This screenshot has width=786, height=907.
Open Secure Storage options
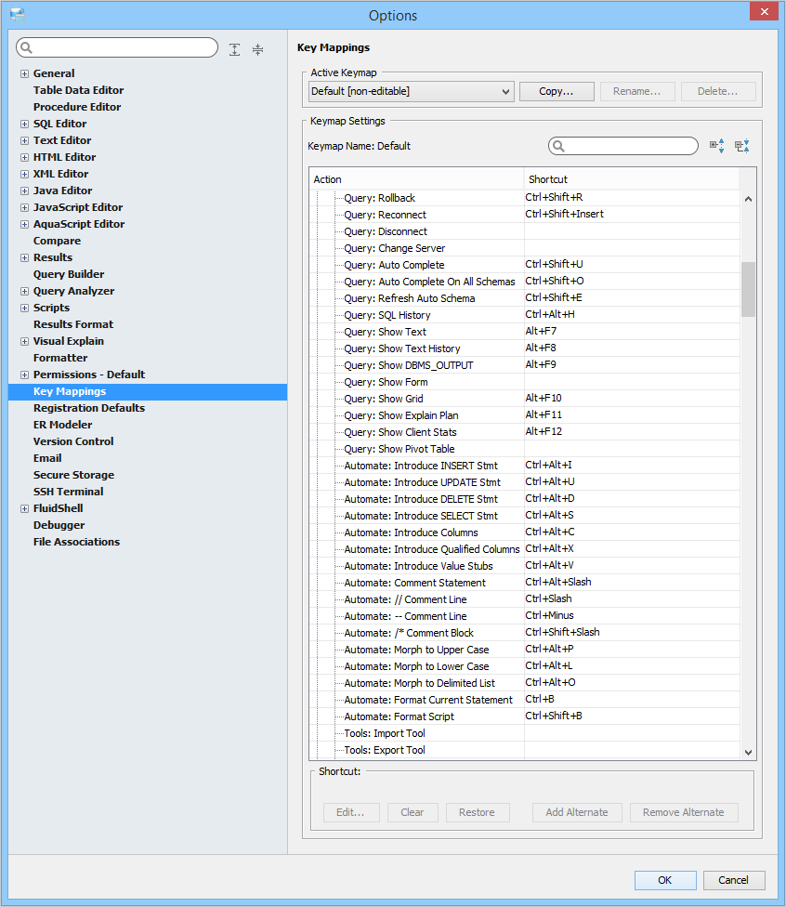tap(73, 475)
